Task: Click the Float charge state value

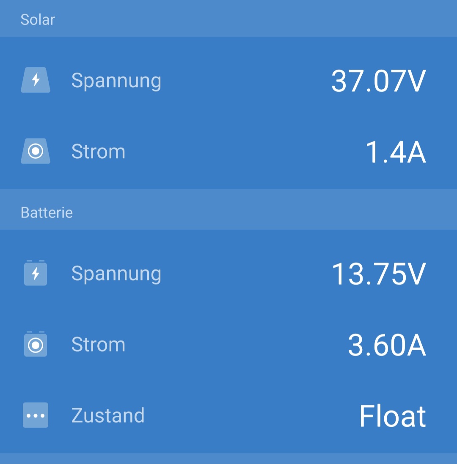Action: [392, 416]
